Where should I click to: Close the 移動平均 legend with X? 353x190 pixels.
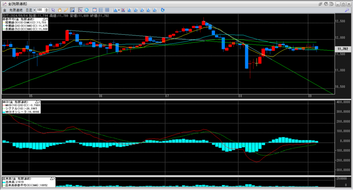47,19
